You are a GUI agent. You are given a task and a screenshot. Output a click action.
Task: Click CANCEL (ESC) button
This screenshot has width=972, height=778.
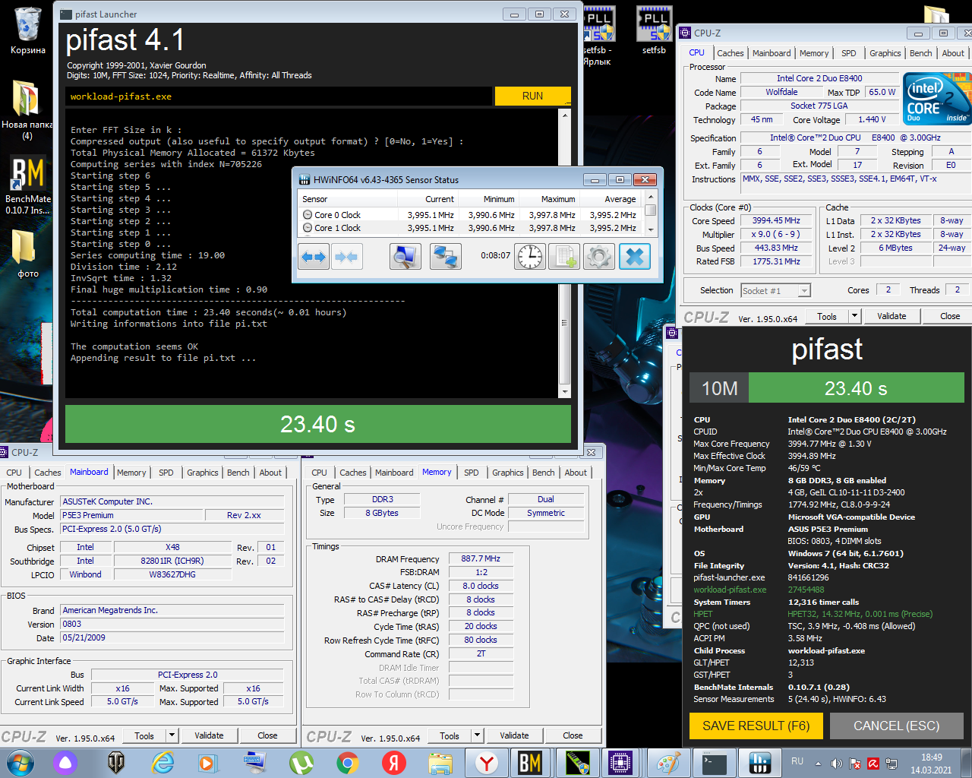pos(896,726)
